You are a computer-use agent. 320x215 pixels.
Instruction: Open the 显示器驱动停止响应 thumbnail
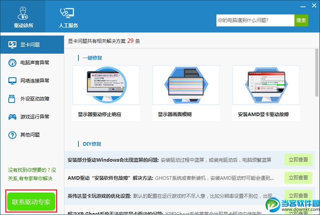click(106, 85)
